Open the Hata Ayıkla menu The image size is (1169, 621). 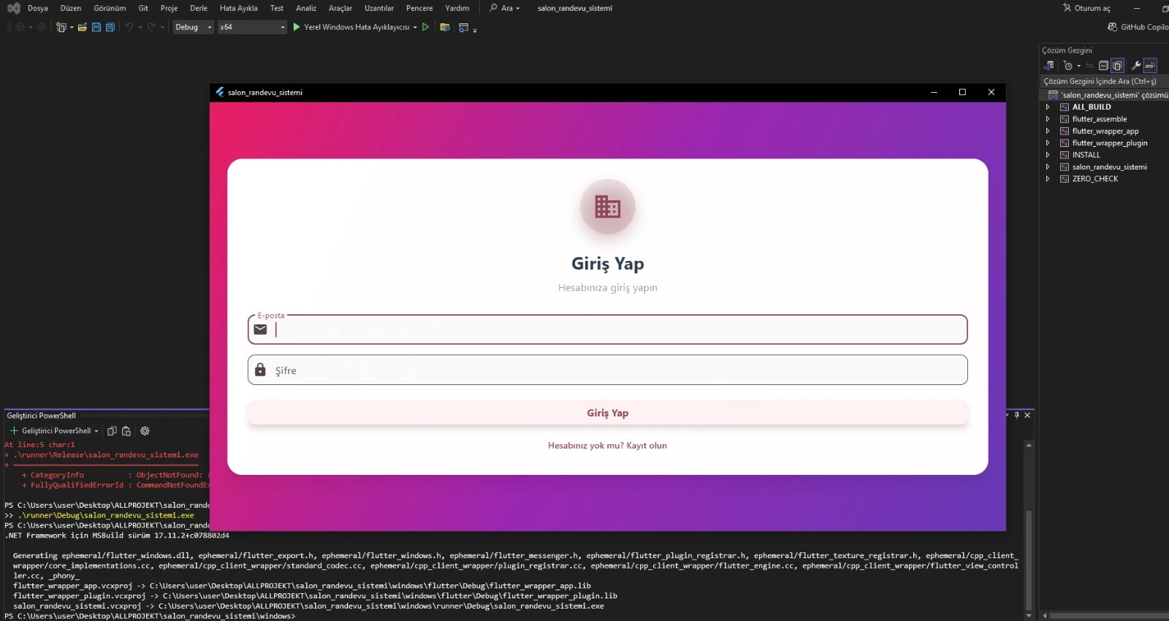click(238, 8)
